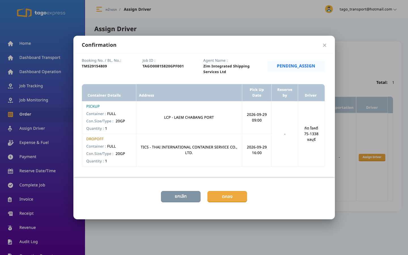Viewport: 408px width, 255px height.
Task: Click the Revenue money bag icon
Action: pos(10,228)
